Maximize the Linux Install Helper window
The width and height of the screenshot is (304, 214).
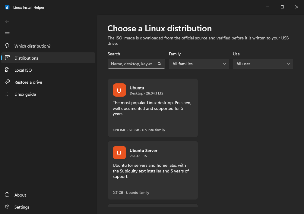point(282,7)
